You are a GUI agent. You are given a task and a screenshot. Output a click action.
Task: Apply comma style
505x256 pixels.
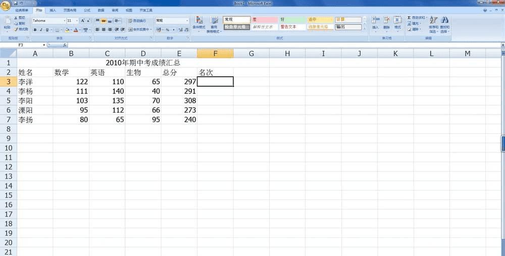click(x=173, y=30)
